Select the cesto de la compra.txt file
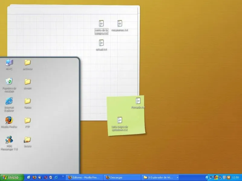Screen dimensions: 242x181 [x=101, y=27]
